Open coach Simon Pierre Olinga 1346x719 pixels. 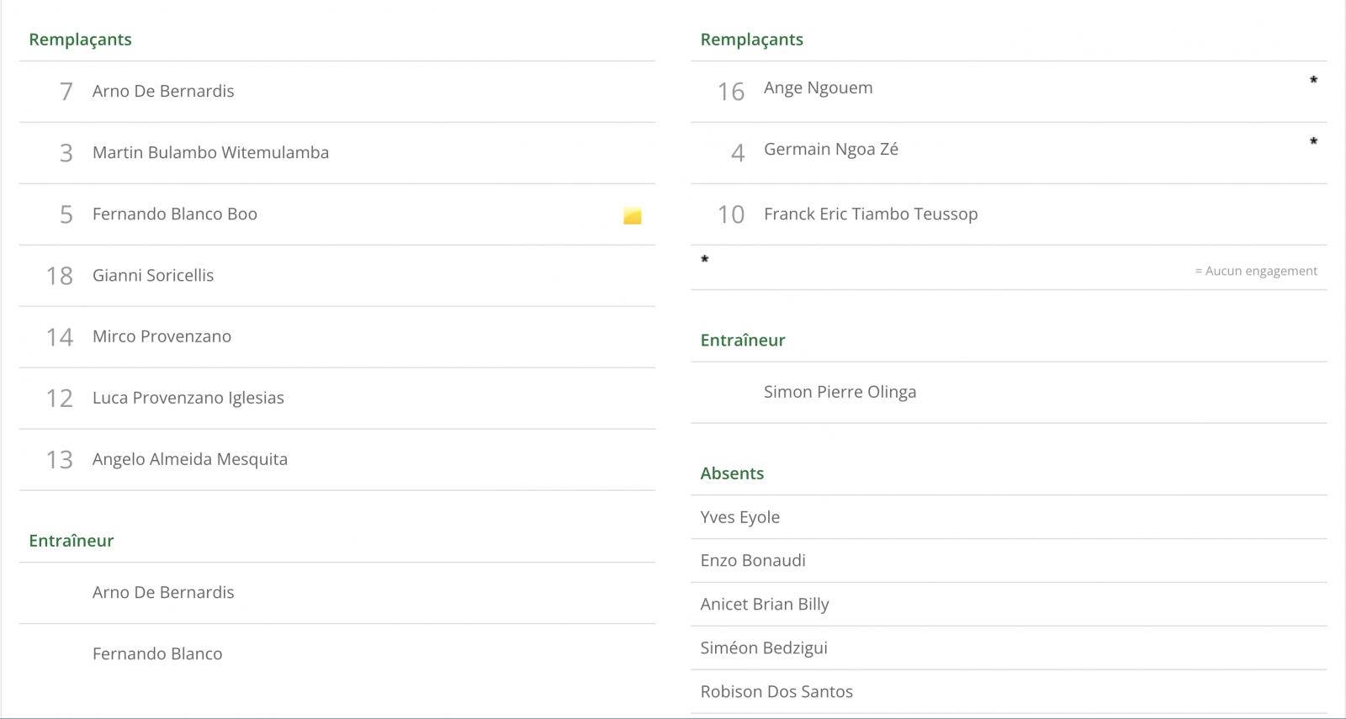click(x=840, y=392)
